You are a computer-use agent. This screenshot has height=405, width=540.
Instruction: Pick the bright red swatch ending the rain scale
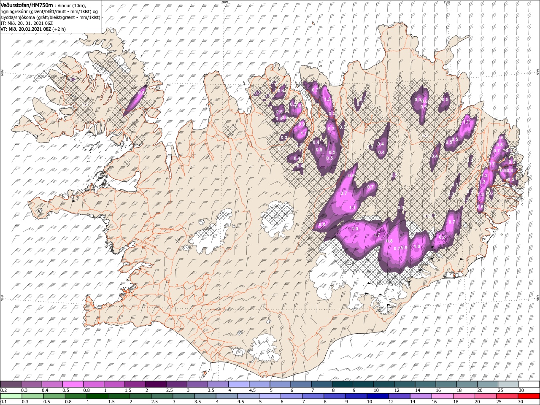529,396
